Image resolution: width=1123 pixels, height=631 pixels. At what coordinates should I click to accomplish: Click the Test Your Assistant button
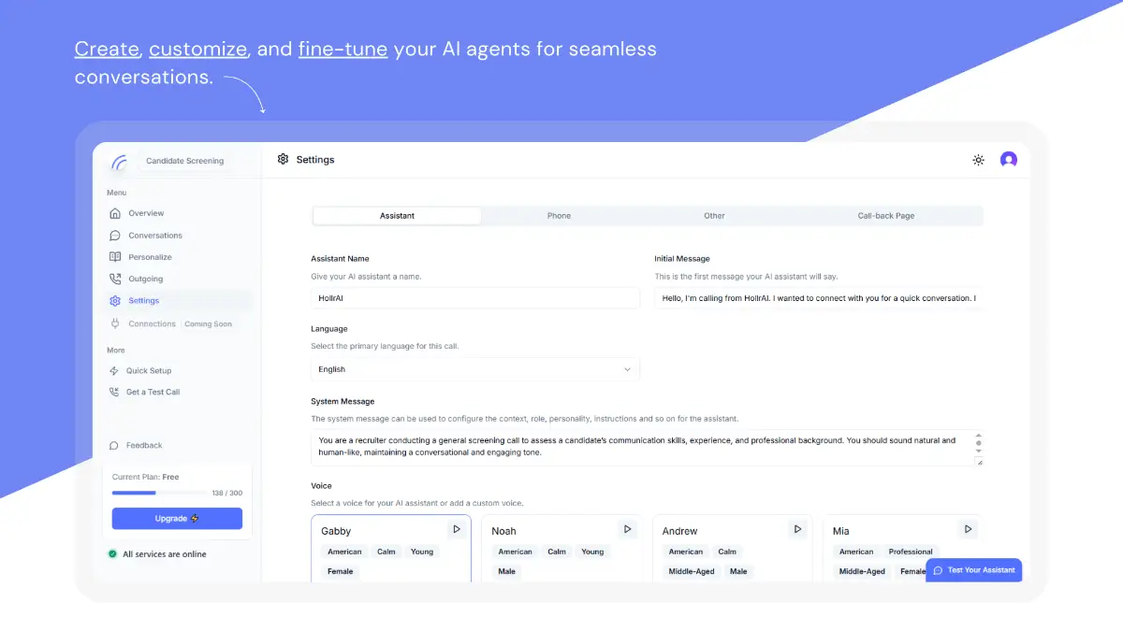point(973,570)
